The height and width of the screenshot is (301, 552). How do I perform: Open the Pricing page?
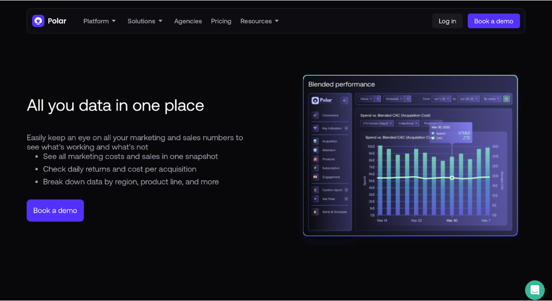pyautogui.click(x=221, y=21)
